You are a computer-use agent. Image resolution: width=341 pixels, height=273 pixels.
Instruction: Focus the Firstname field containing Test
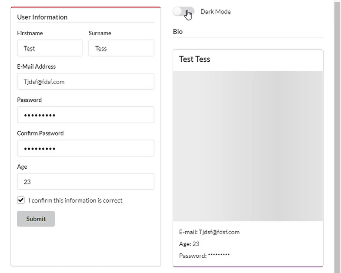pyautogui.click(x=50, y=48)
